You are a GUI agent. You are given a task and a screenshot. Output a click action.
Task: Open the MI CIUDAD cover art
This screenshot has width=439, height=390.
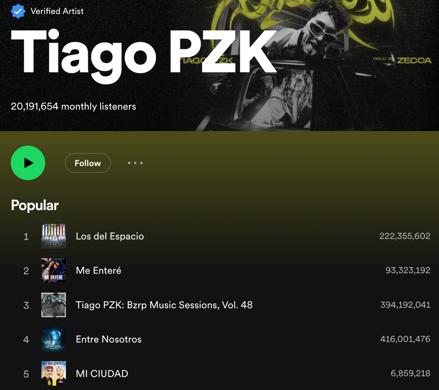pyautogui.click(x=54, y=373)
